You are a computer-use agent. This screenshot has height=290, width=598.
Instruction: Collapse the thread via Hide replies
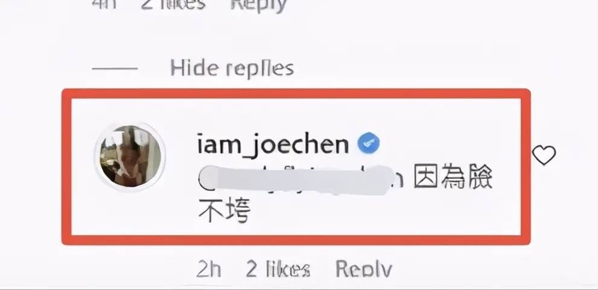click(x=232, y=69)
